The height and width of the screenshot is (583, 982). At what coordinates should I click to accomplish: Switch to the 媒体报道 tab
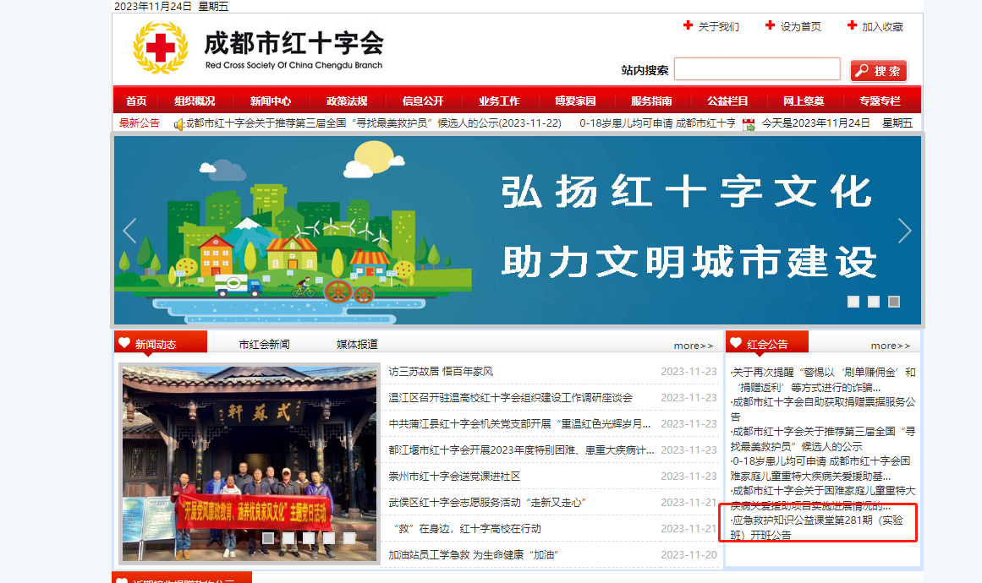(357, 345)
